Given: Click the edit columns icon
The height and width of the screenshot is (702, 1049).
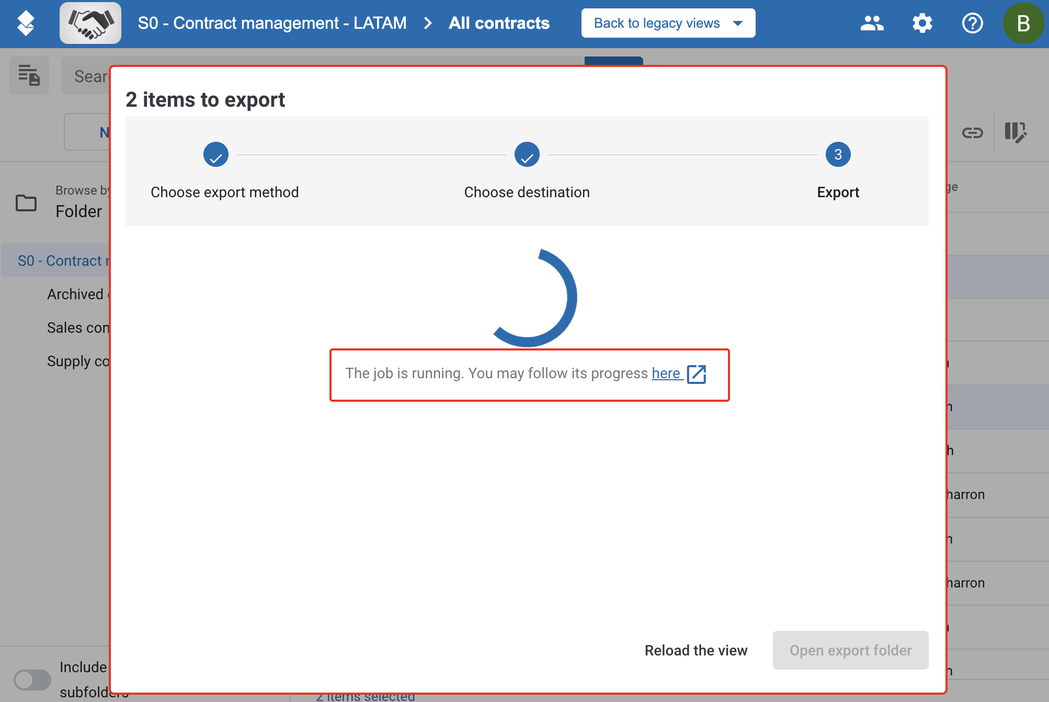Looking at the screenshot, I should point(1016,132).
